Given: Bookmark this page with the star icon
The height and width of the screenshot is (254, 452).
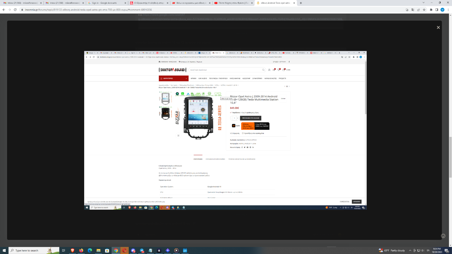Looking at the screenshot, I should pos(424,10).
